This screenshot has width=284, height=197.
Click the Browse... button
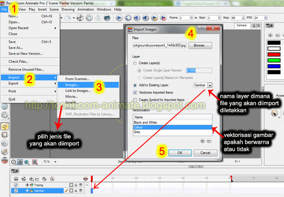[200, 46]
